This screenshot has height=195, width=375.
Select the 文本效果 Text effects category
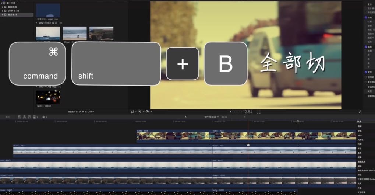point(361,192)
